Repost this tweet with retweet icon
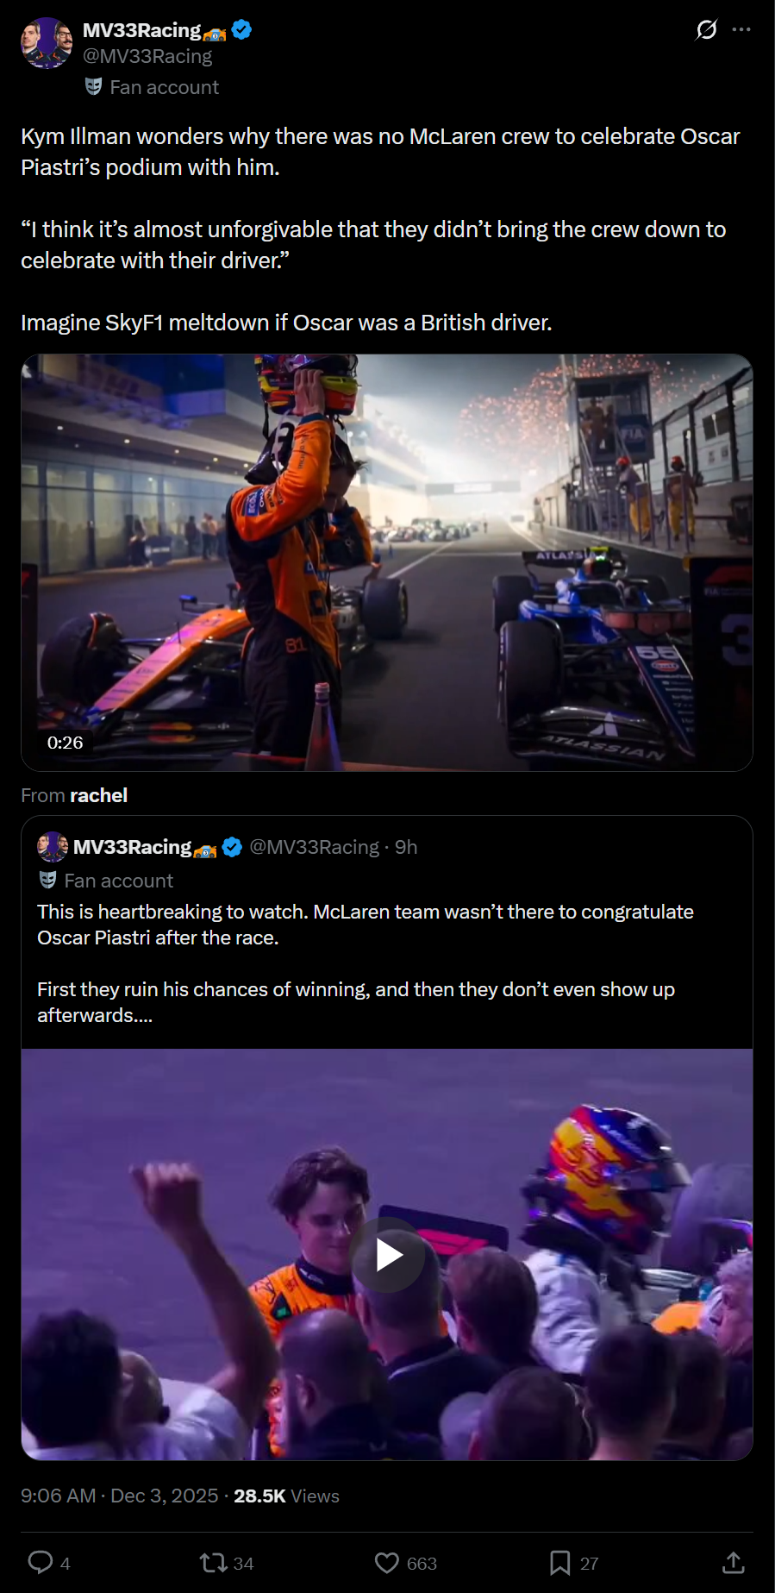The image size is (775, 1593). (x=213, y=1562)
